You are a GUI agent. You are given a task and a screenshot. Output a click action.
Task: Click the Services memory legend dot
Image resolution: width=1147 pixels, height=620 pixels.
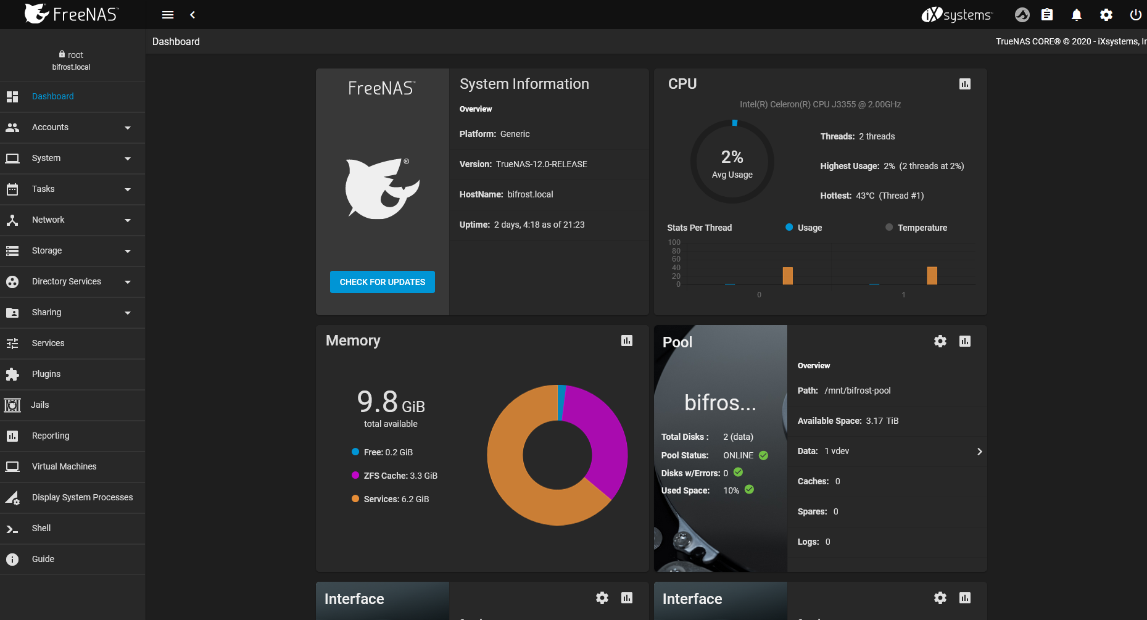[355, 498]
